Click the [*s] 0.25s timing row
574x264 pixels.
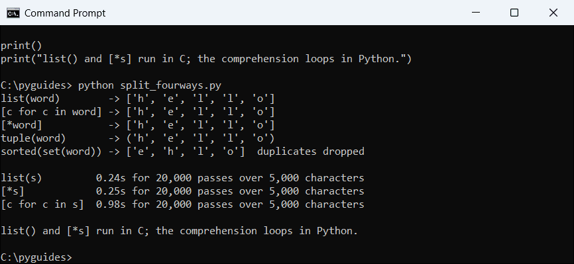coord(183,191)
